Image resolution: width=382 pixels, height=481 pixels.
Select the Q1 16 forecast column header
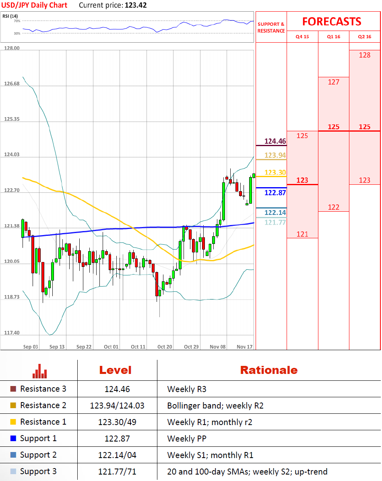[334, 37]
